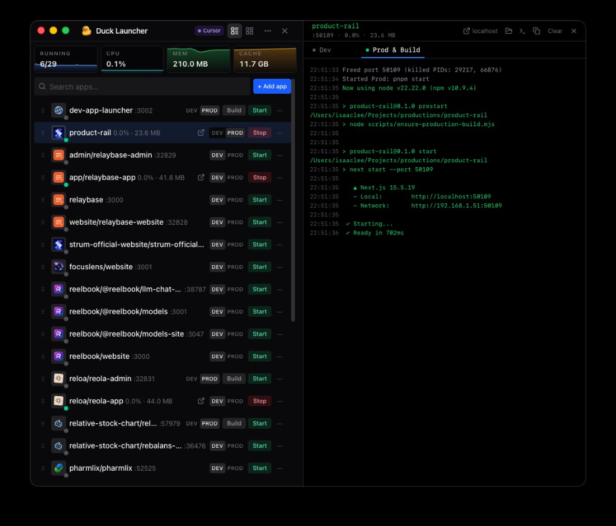
Task: Select the reelbook/@reelbook/models row name
Action: [x=119, y=311]
